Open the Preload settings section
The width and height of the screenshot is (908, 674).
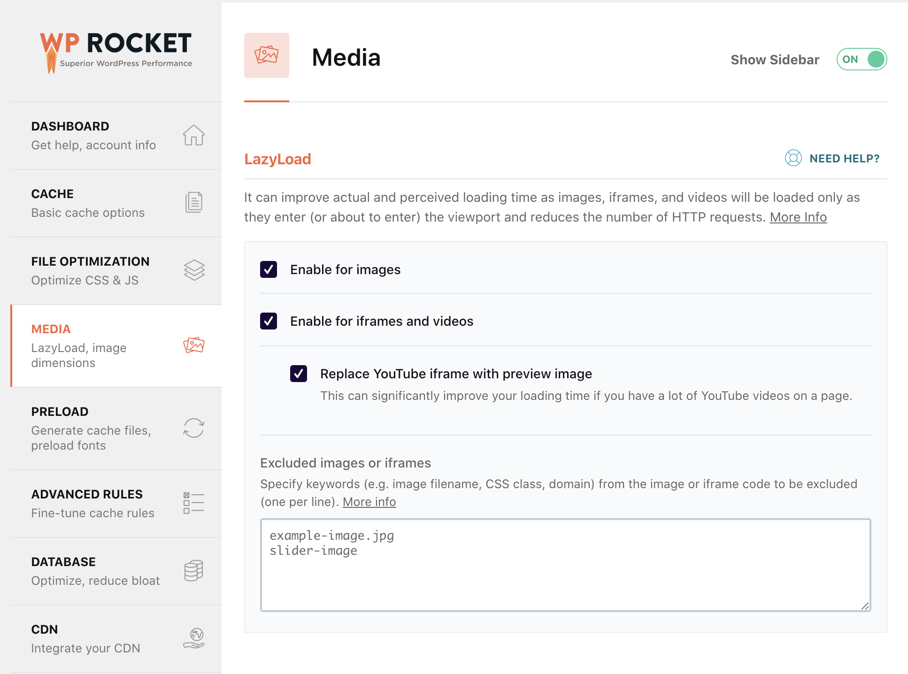116,429
